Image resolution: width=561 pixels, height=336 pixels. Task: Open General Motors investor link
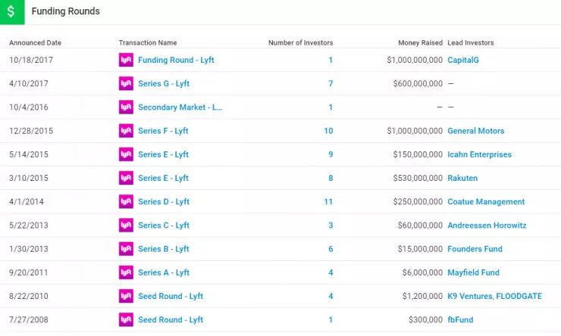[x=475, y=131]
